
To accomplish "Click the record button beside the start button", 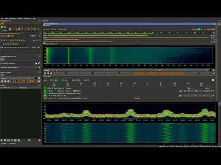I will tap(5, 27).
